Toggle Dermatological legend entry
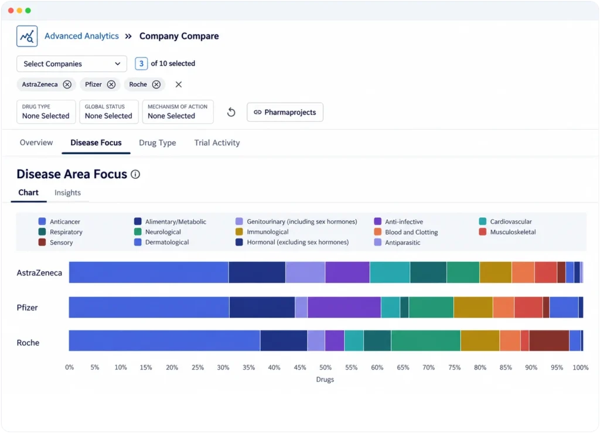This screenshot has width=600, height=433. 162,242
